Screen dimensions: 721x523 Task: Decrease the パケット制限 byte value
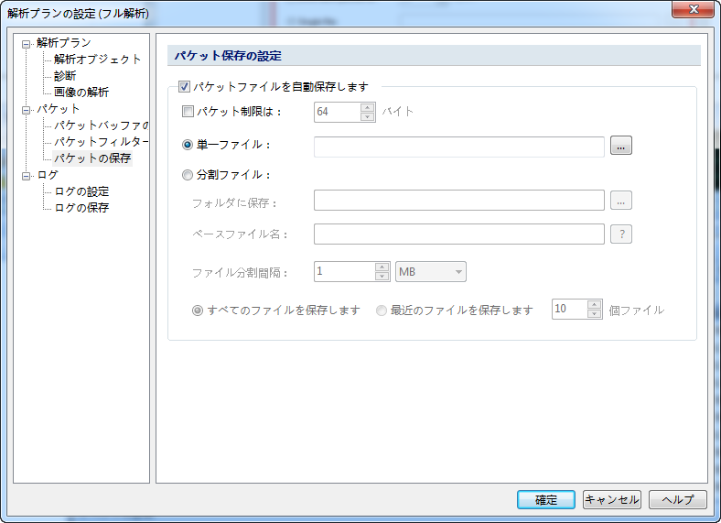coord(368,117)
